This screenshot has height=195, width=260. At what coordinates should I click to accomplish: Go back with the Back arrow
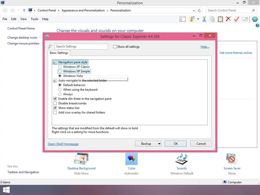(5, 10)
